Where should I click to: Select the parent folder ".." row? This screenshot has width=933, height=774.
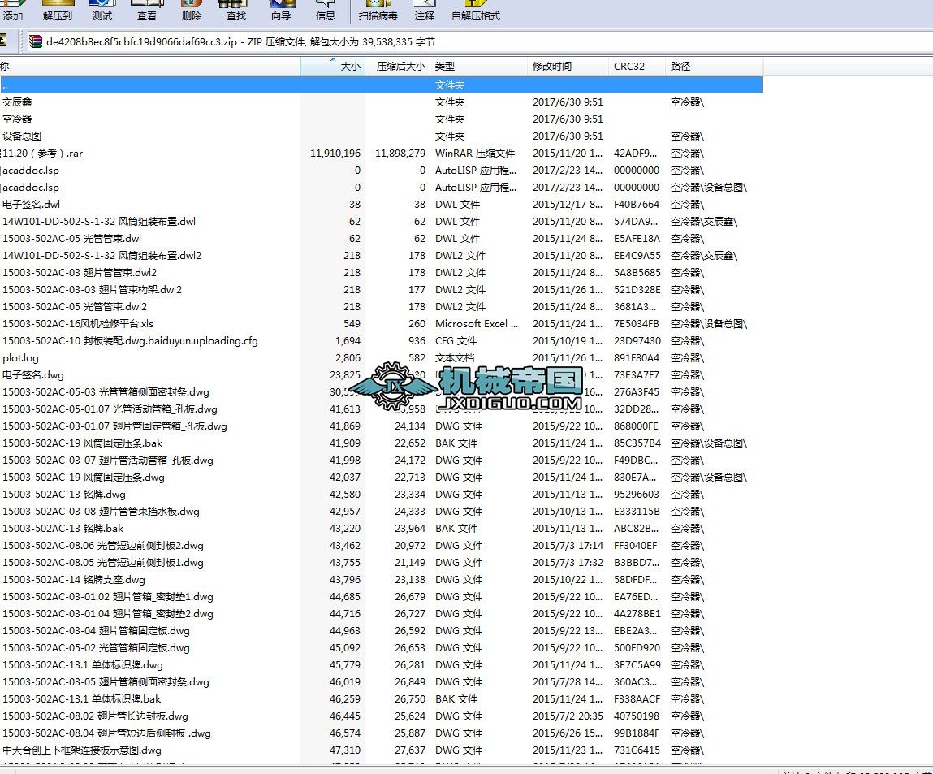382,85
